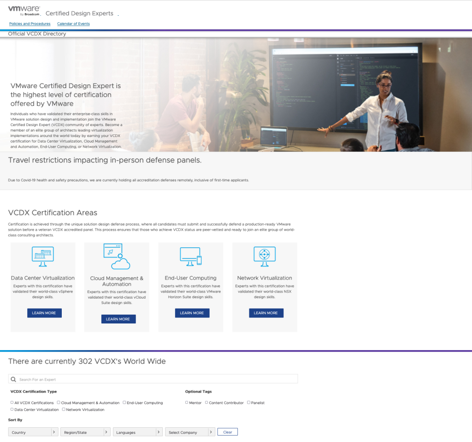Click the Network Virtualization icon
The height and width of the screenshot is (442, 472).
[265, 256]
